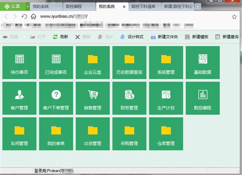Screen dimensions: 242x175
Task: Add a new tab with plus button
Action: coord(198,7)
